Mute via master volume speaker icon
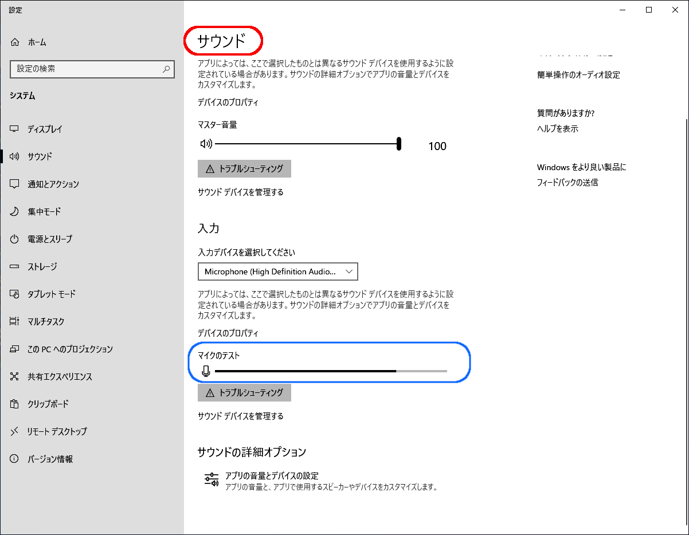The width and height of the screenshot is (689, 535). [206, 144]
